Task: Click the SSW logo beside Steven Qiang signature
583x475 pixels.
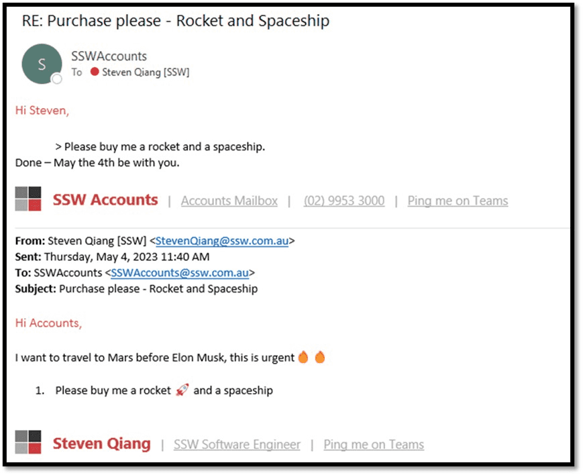Action: click(x=28, y=443)
